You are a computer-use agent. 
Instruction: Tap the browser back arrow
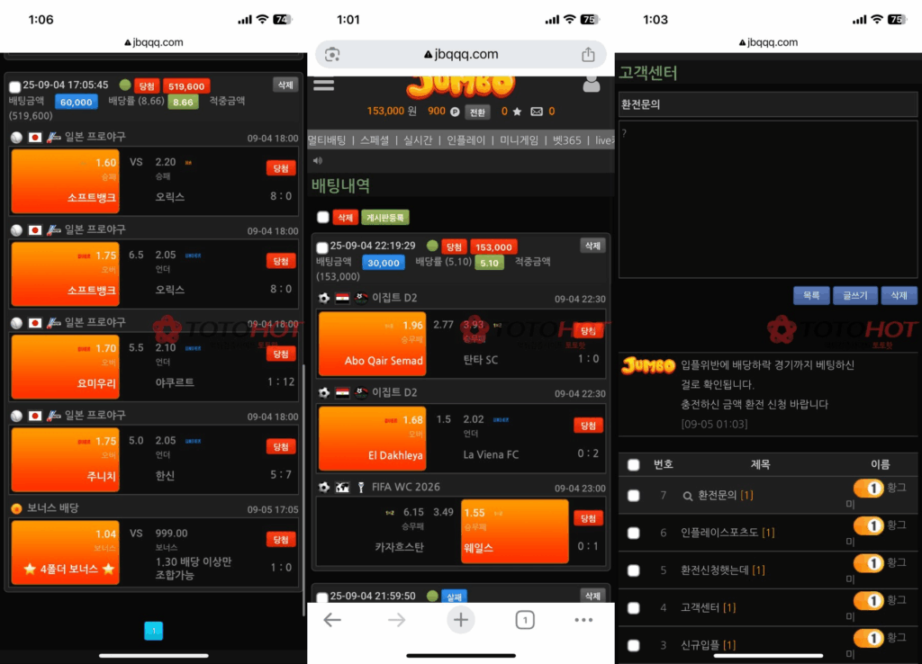[332, 620]
